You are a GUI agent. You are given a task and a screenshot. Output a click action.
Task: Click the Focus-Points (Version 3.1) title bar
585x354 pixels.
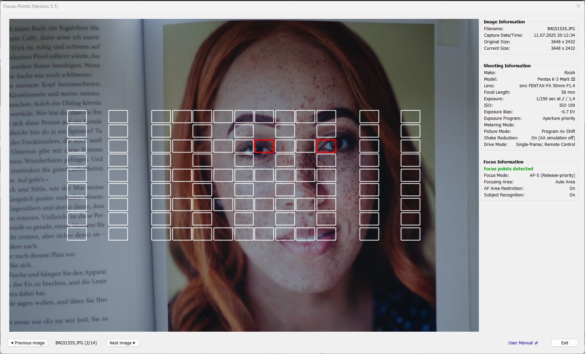[x=31, y=6]
